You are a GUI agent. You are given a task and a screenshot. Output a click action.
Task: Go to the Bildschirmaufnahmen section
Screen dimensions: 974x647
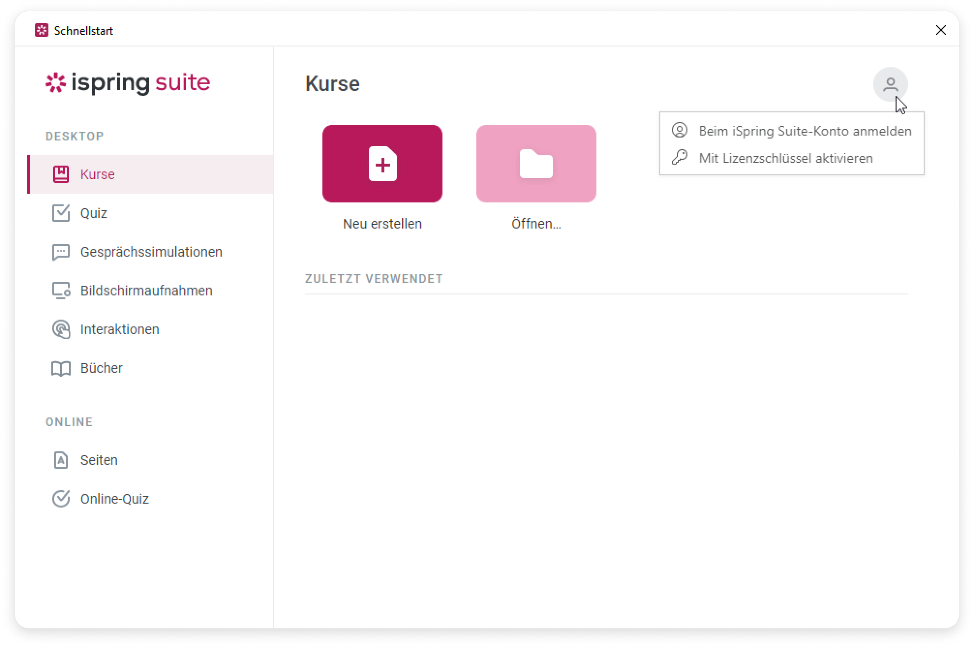click(x=146, y=291)
